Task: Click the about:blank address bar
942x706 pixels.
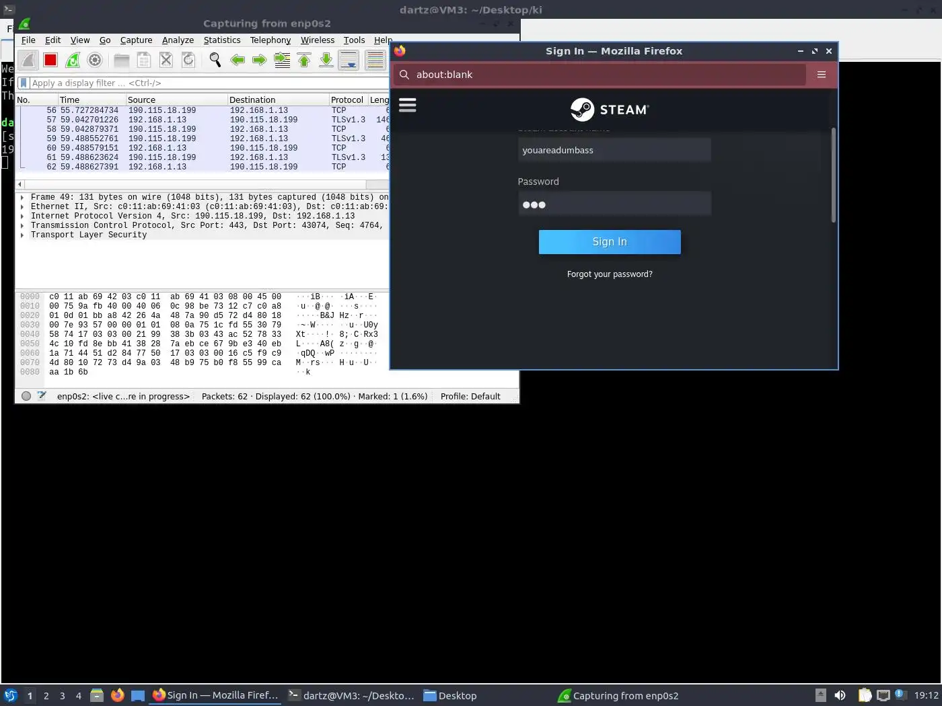Action: point(599,75)
